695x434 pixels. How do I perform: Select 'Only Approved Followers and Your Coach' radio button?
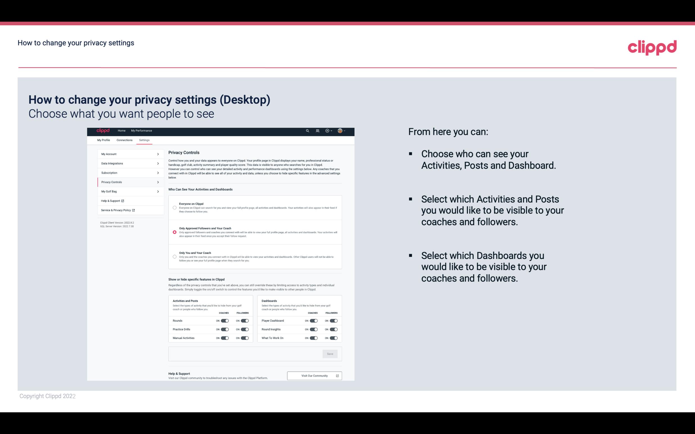coord(174,232)
